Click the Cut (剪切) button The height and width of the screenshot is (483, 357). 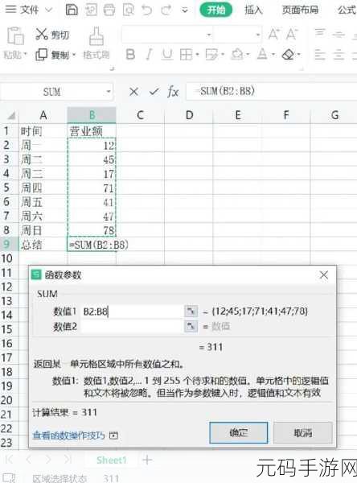tap(52, 35)
